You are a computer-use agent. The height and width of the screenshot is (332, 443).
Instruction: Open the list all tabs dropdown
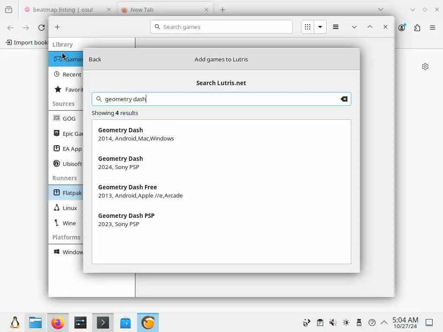point(381,10)
